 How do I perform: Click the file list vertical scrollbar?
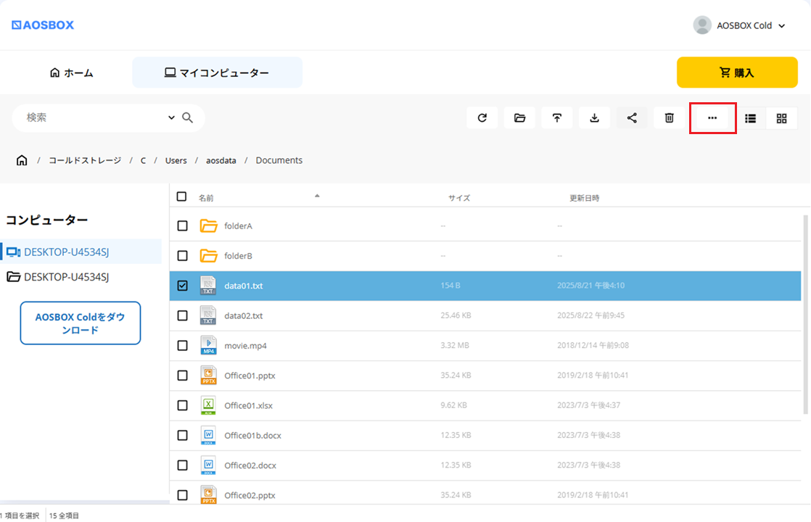pos(805,312)
